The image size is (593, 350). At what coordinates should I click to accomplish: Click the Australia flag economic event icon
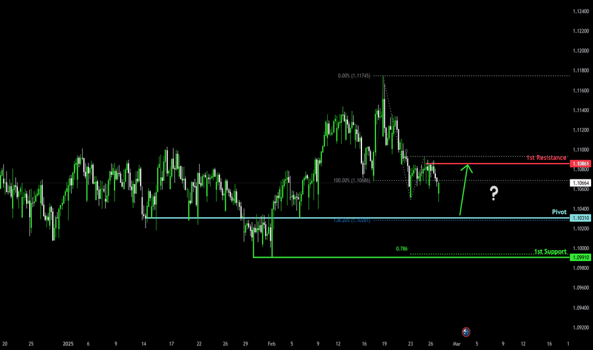coord(466,332)
